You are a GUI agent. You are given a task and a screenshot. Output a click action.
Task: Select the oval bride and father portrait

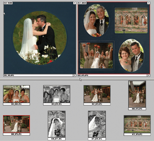[x=96, y=20]
